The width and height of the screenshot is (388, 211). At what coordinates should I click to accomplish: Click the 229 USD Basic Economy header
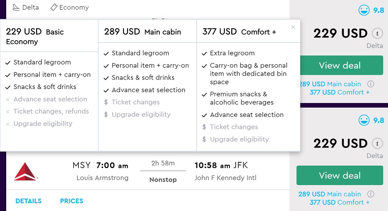pyautogui.click(x=35, y=36)
